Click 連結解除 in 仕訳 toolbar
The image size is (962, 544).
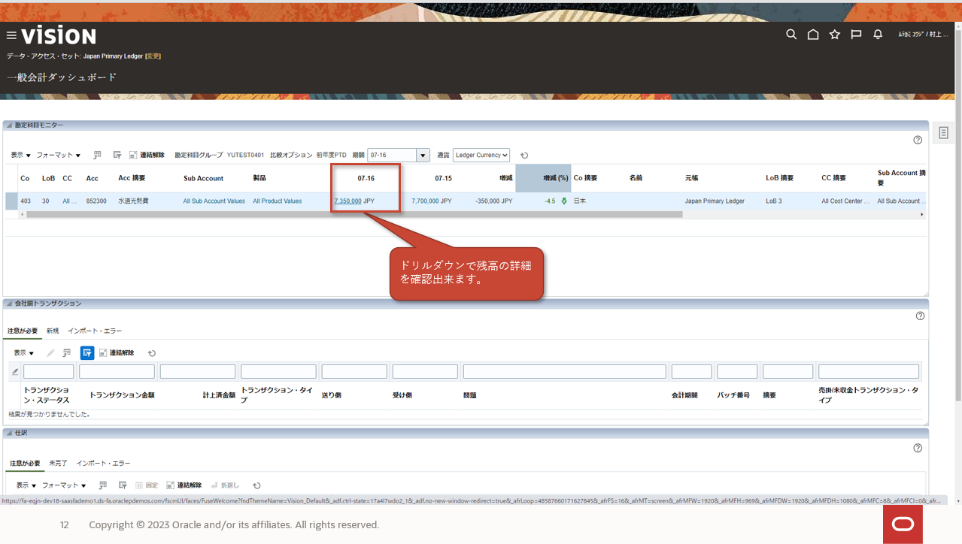pyautogui.click(x=184, y=485)
